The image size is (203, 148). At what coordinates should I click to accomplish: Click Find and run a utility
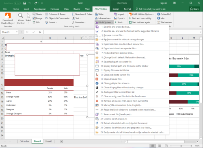click(140, 18)
